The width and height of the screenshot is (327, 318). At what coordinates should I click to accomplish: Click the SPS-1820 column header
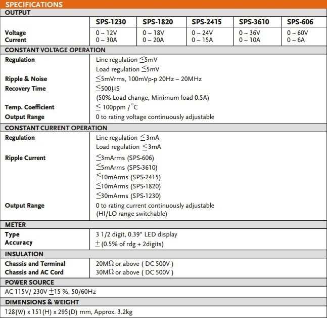click(158, 22)
